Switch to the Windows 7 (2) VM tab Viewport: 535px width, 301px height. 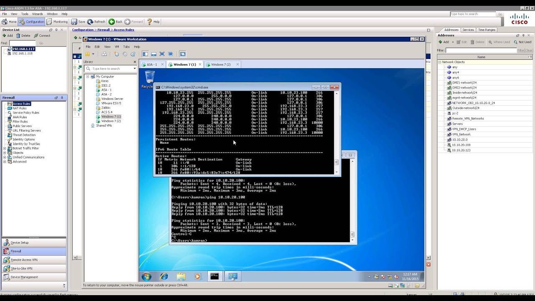click(220, 64)
